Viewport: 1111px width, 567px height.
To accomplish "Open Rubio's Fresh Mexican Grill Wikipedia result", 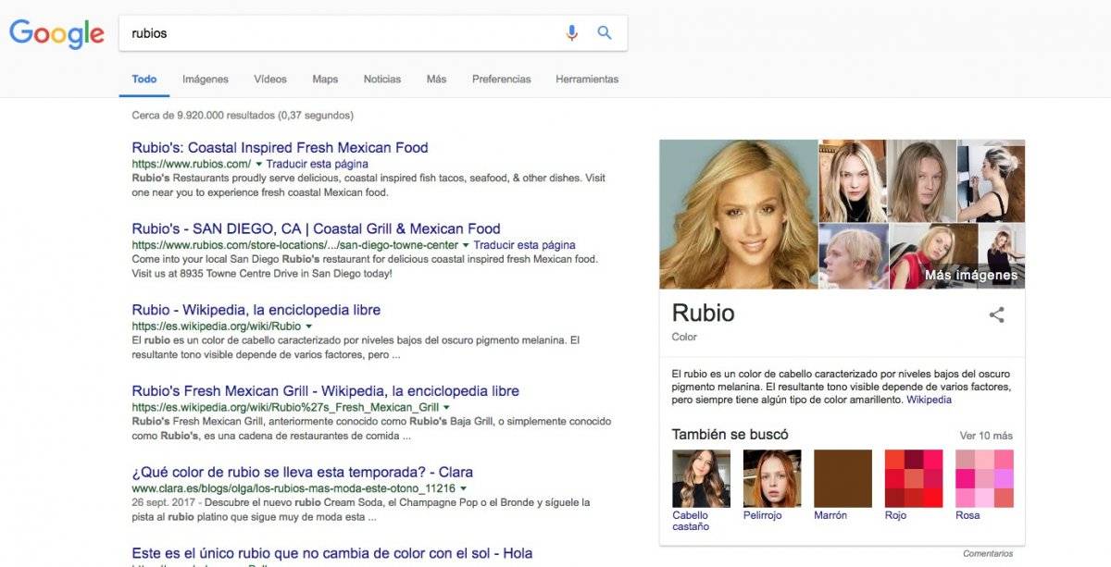I will tap(325, 391).
